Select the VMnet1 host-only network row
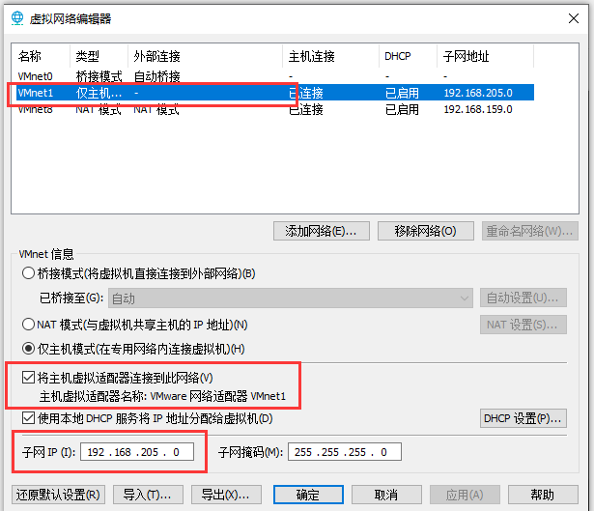The width and height of the screenshot is (594, 511). (145, 93)
